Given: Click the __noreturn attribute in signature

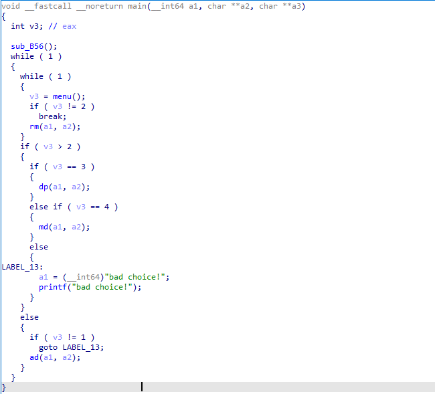Looking at the screenshot, I should 100,6.
